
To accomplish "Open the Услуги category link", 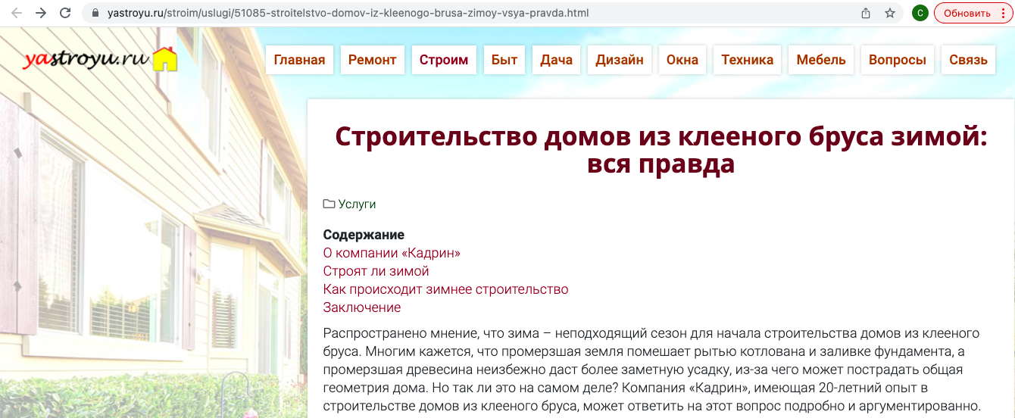I will click(357, 204).
